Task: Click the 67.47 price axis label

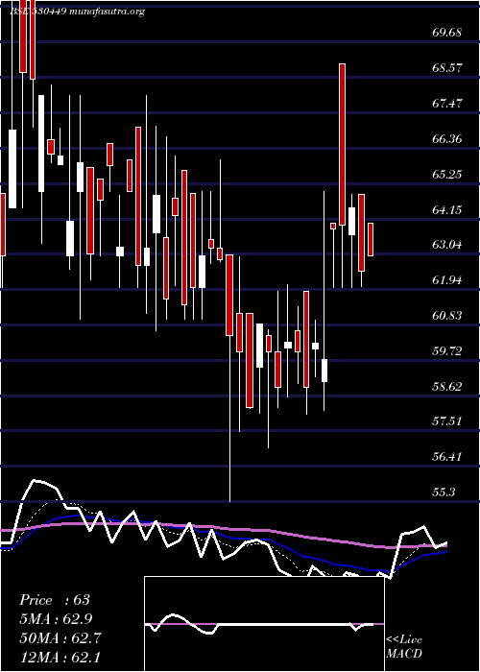Action: pos(447,104)
